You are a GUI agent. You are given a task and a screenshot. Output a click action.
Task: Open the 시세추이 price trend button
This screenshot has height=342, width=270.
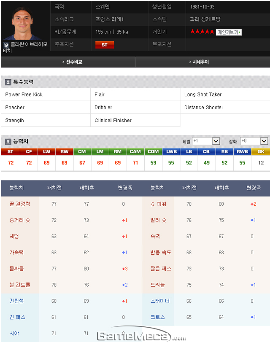click(203, 62)
